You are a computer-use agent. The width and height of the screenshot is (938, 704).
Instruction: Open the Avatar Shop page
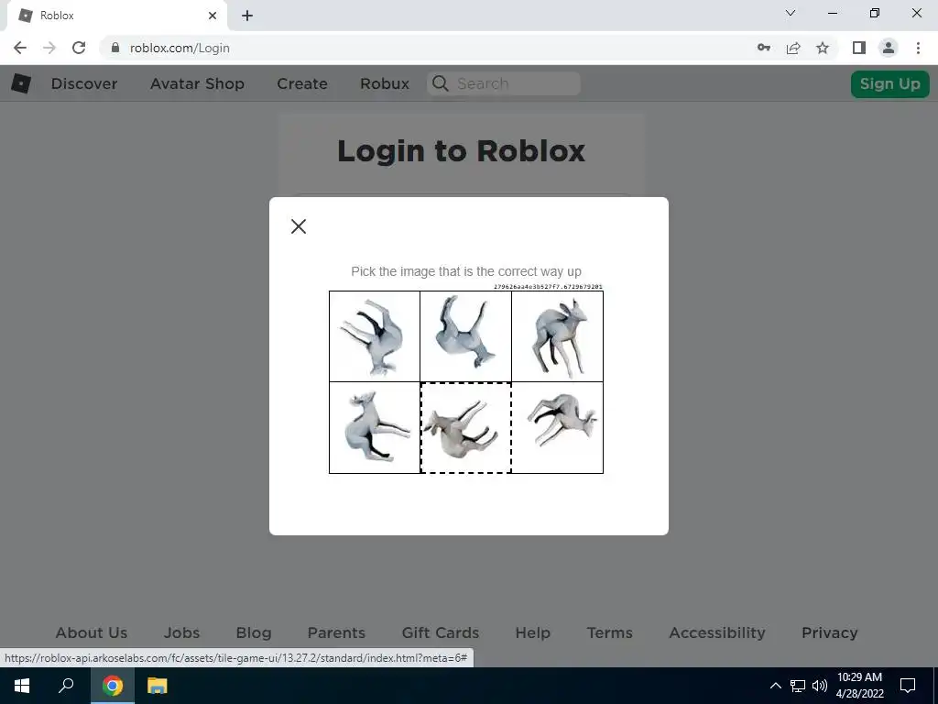click(198, 83)
